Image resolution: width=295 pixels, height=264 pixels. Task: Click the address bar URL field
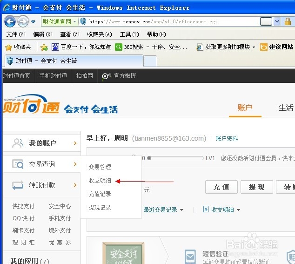click(x=153, y=22)
